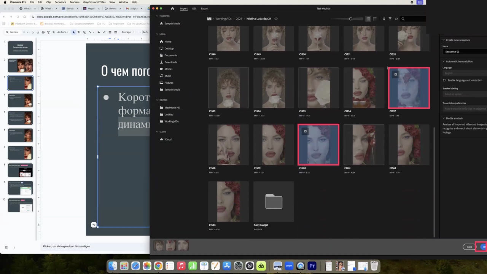Collapse the Favorites section in sidebar
The image size is (487, 274).
click(157, 16)
